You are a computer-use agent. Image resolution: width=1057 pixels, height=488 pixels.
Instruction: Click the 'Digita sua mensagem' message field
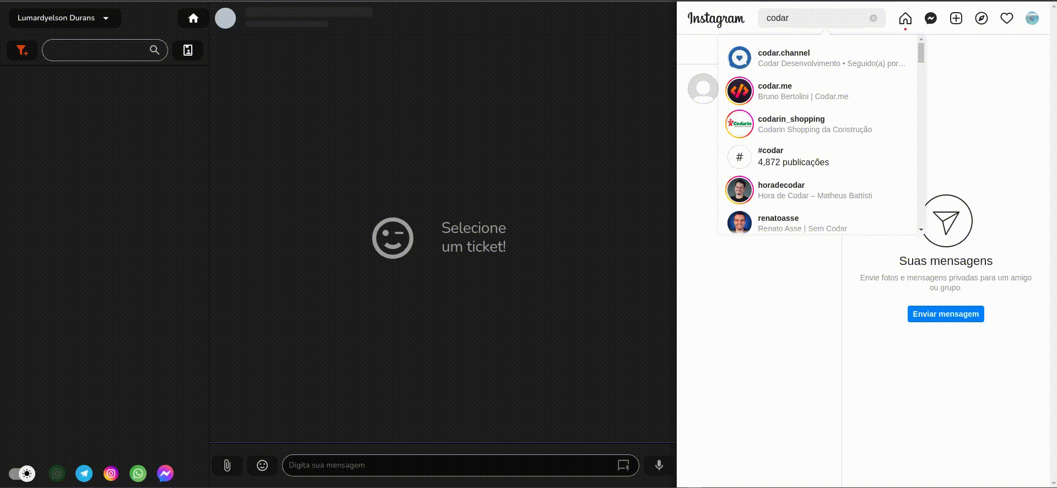[x=461, y=465]
